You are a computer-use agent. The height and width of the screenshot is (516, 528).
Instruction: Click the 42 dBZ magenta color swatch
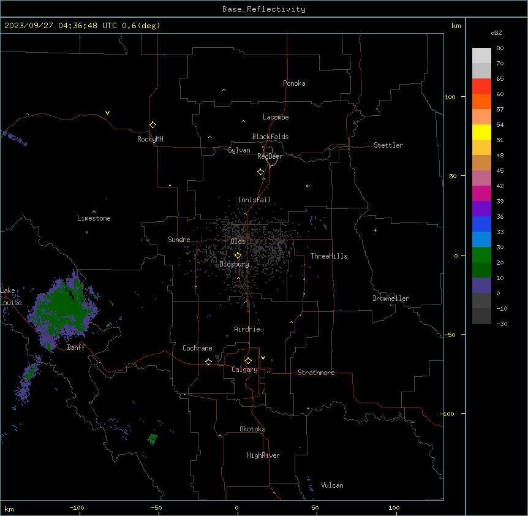point(481,193)
